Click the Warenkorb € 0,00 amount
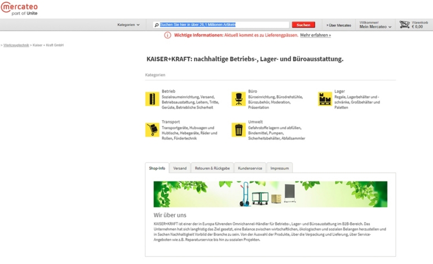Image resolution: width=433 pixels, height=264 pixels. pyautogui.click(x=417, y=27)
